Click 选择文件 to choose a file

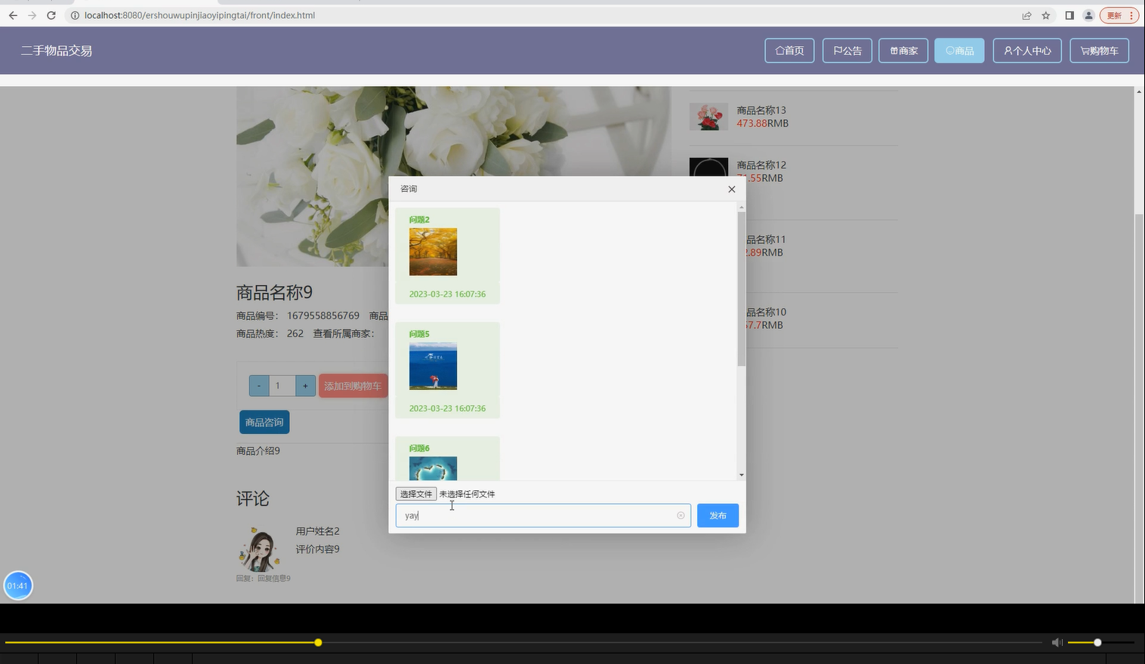pos(415,493)
